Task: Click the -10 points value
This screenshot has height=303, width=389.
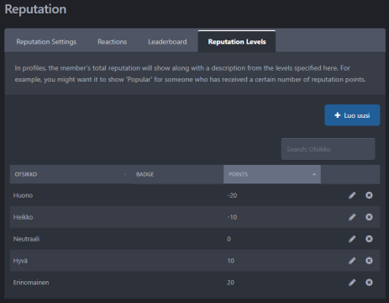Action: click(x=232, y=217)
